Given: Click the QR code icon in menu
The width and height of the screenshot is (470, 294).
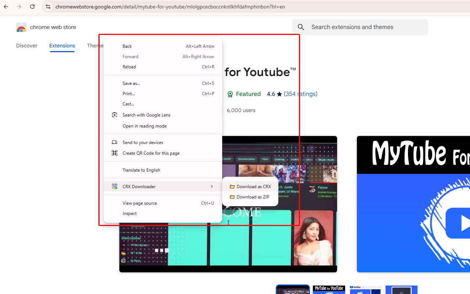Looking at the screenshot, I should 115,153.
